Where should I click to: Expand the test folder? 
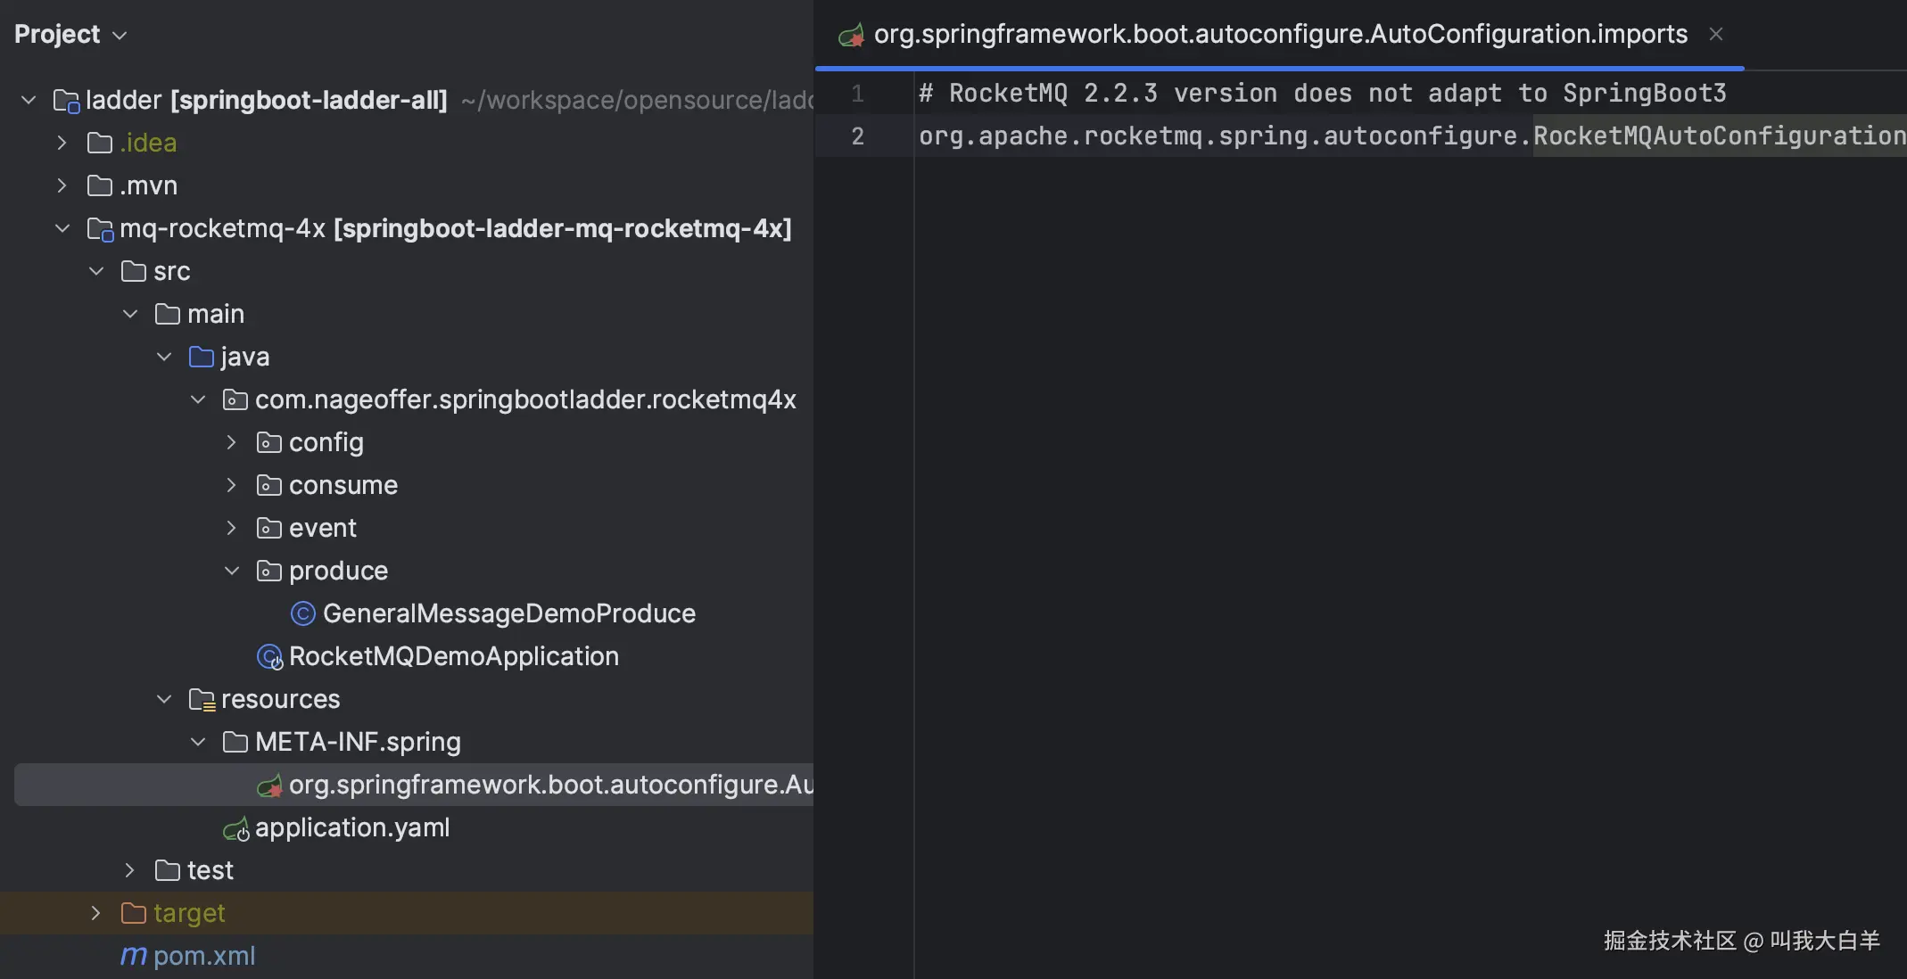pyautogui.click(x=129, y=870)
